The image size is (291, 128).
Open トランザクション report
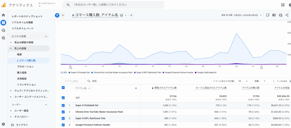(26, 85)
